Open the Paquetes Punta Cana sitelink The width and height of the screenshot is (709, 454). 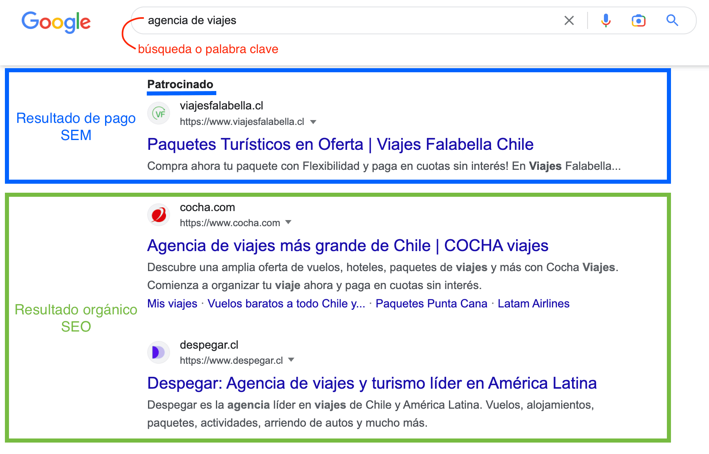tap(431, 304)
